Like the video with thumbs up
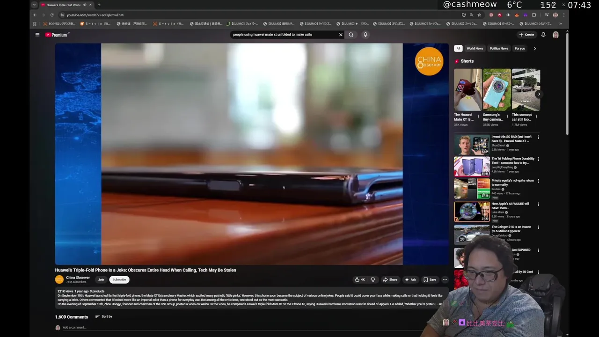This screenshot has width=599, height=337. pyautogui.click(x=360, y=279)
